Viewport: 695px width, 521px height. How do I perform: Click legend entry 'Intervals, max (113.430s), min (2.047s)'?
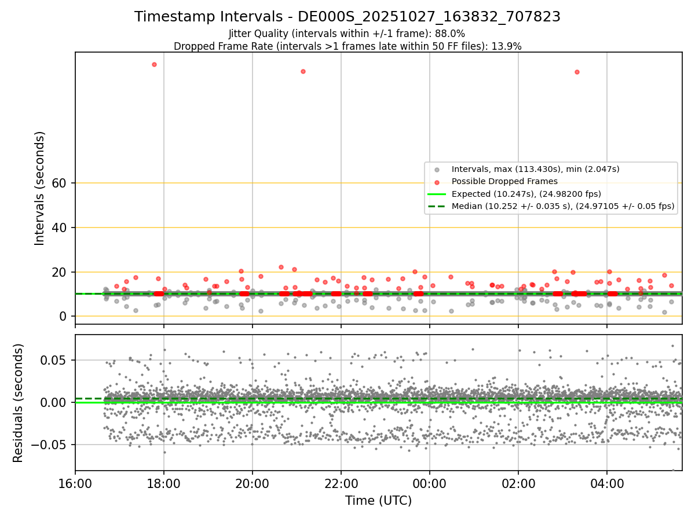coord(536,169)
